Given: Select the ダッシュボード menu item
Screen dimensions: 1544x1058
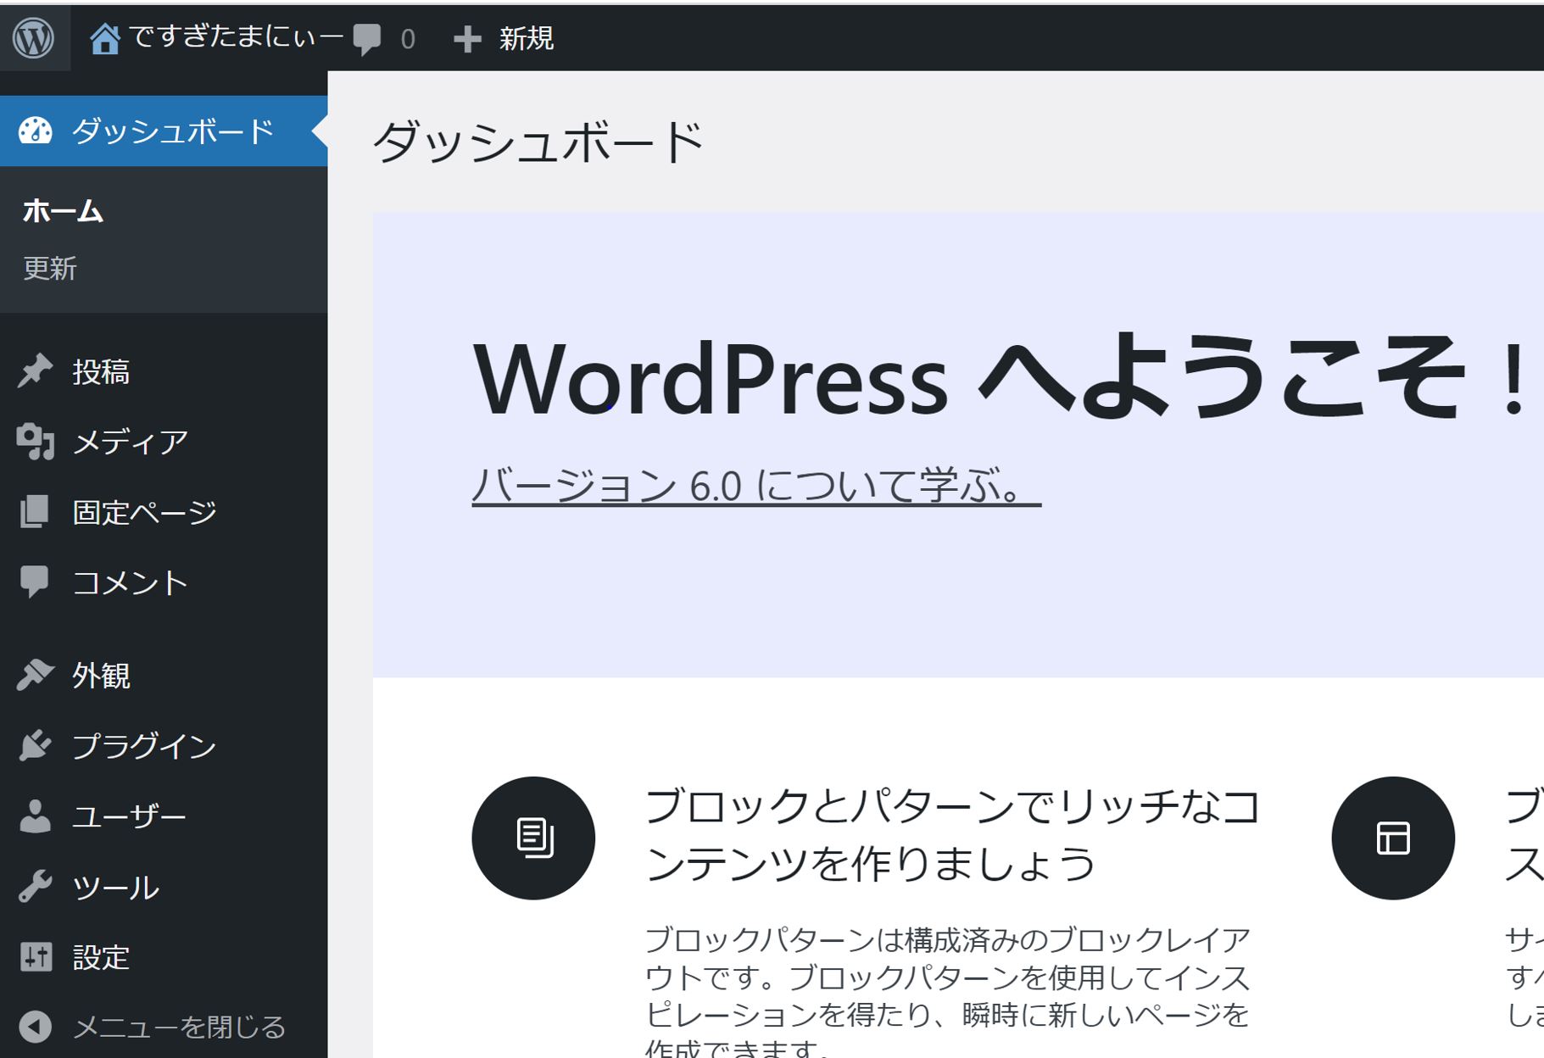Looking at the screenshot, I should click(172, 131).
